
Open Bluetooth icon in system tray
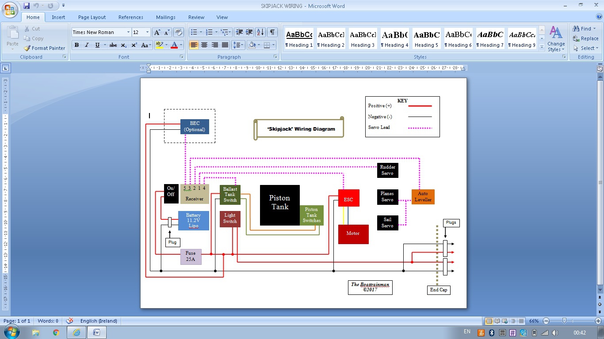coord(491,332)
